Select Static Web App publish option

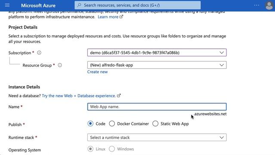tap(156, 124)
